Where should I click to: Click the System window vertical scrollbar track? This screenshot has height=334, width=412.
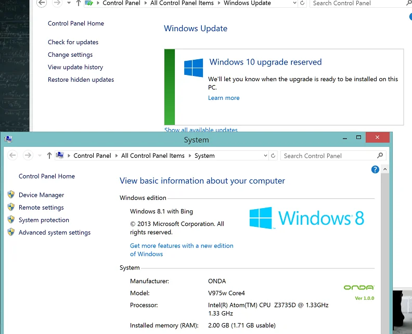coord(385,252)
